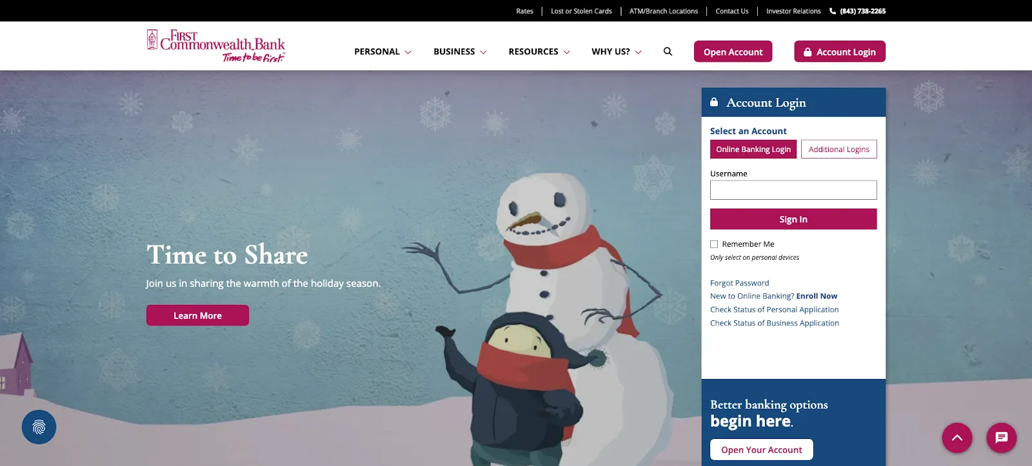Click the First Commonwealth Bank logo
Image resolution: width=1032 pixels, height=466 pixels.
(x=216, y=46)
